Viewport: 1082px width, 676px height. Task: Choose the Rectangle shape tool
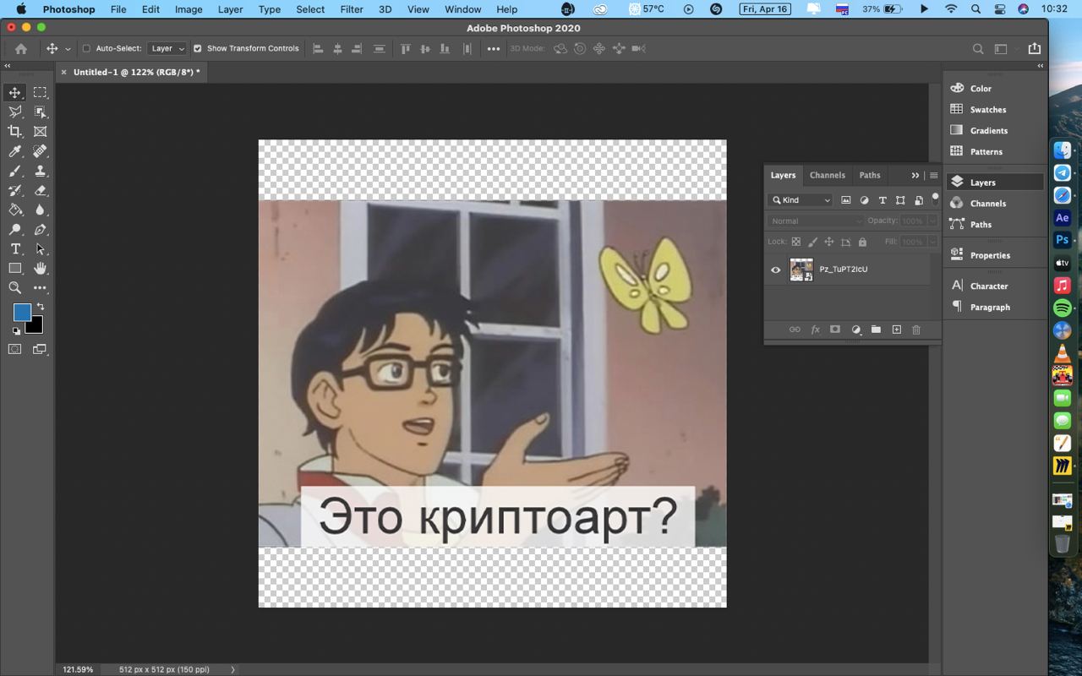point(15,269)
